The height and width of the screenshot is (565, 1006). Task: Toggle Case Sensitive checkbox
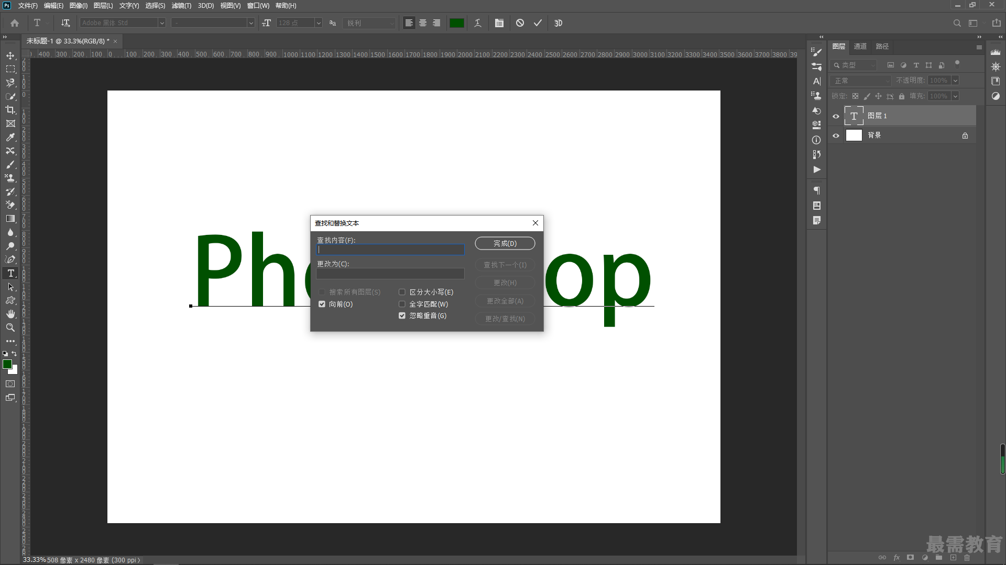coord(402,292)
